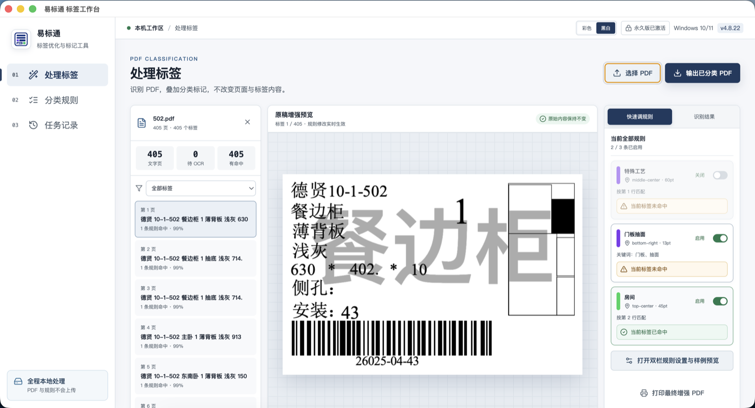Select the 第 4 页 主卧 label item
The height and width of the screenshot is (408, 755).
(195, 336)
